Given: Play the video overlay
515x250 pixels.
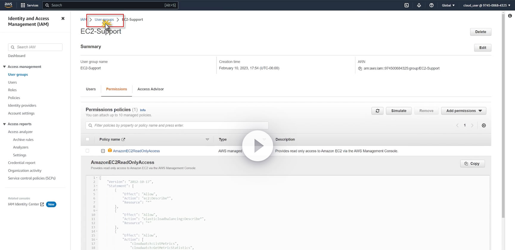Looking at the screenshot, I should (x=257, y=146).
